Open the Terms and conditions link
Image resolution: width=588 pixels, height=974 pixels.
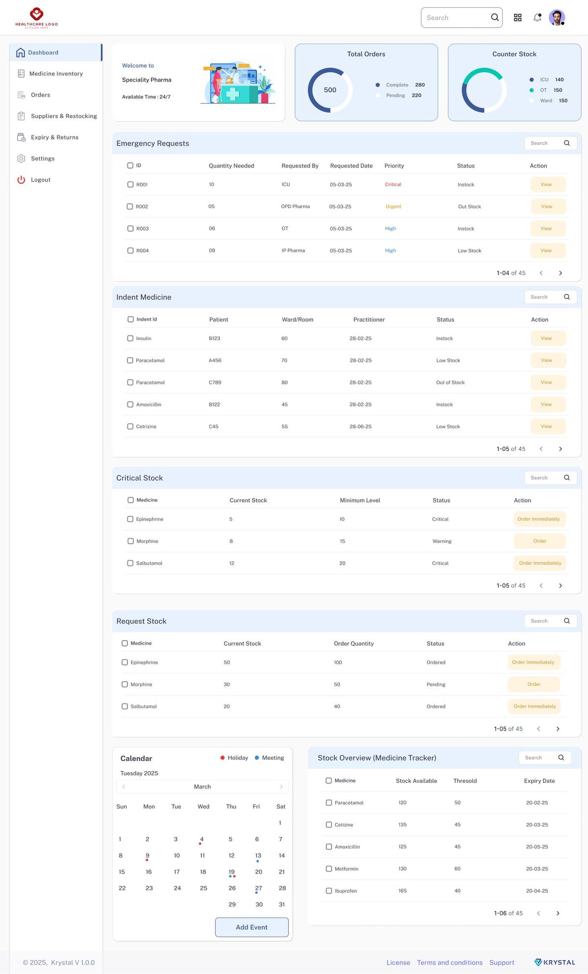pyautogui.click(x=450, y=962)
